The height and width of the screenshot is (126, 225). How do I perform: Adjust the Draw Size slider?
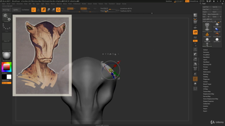[x=110, y=11]
